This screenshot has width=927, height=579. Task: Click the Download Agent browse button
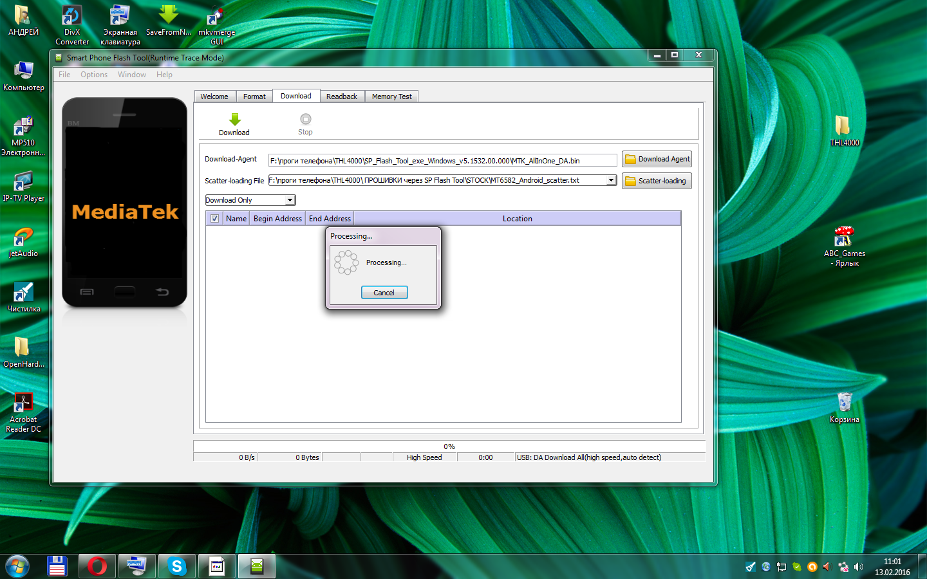657,159
